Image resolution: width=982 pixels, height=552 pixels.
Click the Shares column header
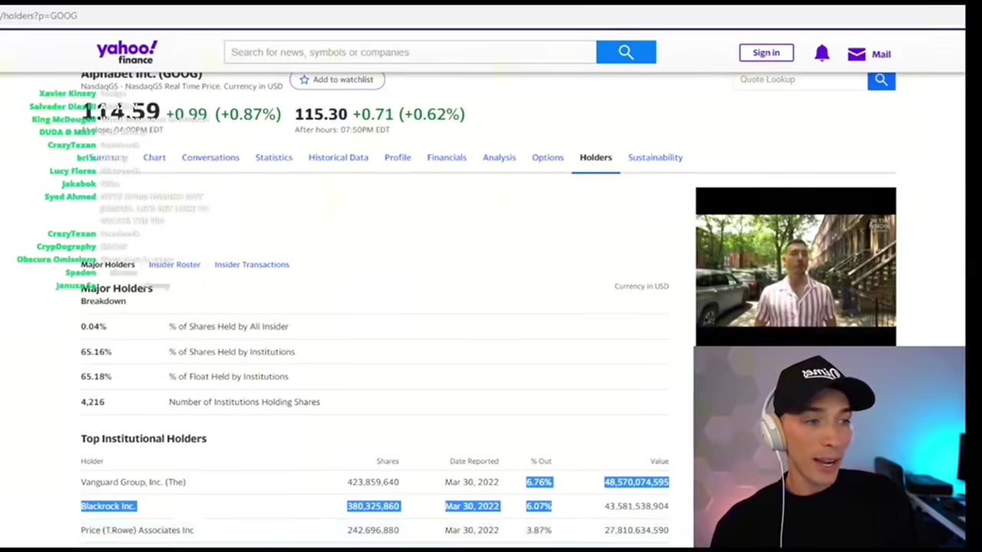point(387,461)
